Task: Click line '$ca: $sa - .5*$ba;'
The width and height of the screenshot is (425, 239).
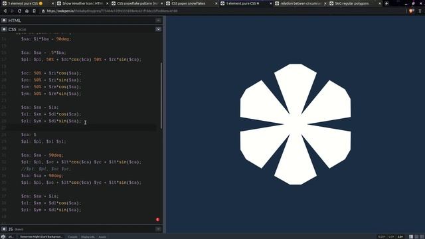Action: 44,52
